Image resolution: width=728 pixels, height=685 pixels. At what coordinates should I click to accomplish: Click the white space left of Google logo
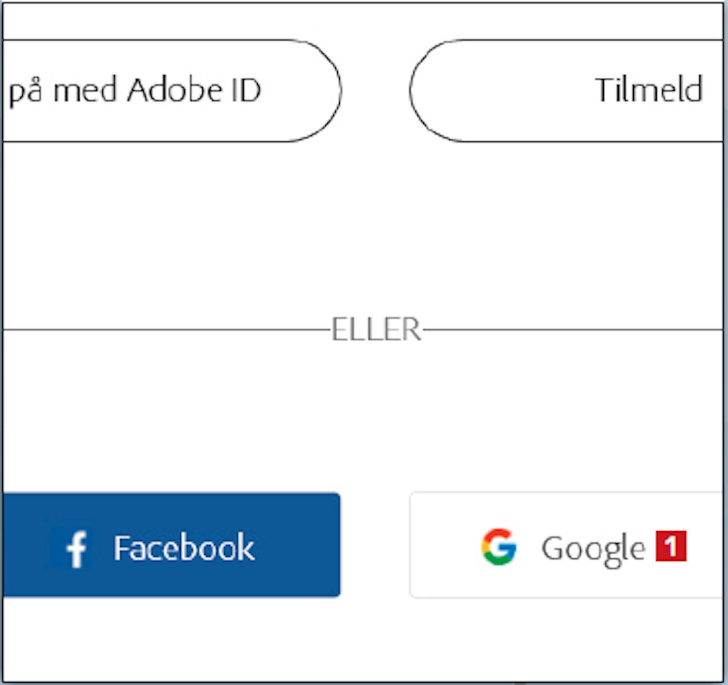444,545
